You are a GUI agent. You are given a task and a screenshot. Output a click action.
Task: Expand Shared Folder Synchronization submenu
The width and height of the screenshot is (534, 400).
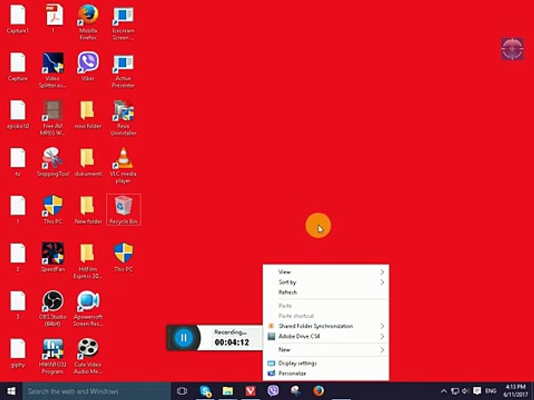click(326, 326)
